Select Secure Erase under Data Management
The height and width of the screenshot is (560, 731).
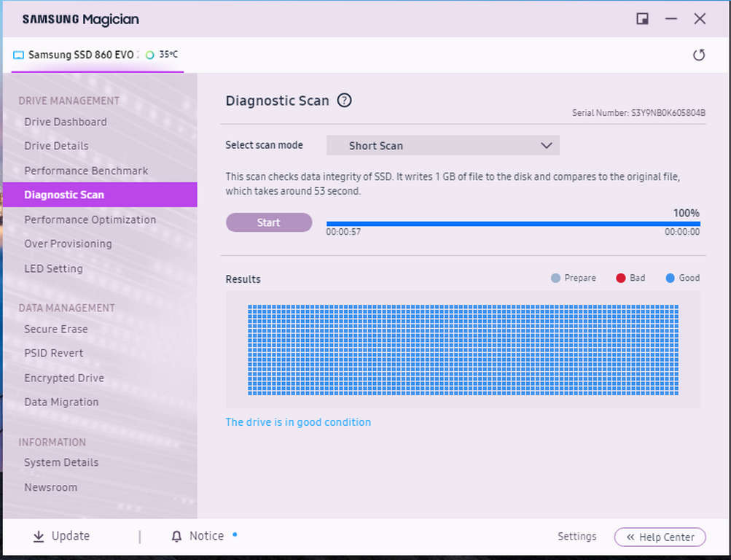[56, 329]
